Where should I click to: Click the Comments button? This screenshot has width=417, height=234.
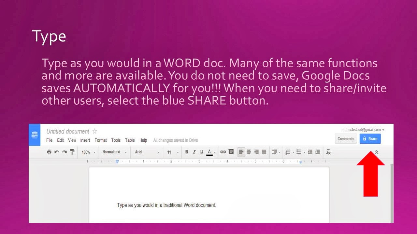(346, 139)
